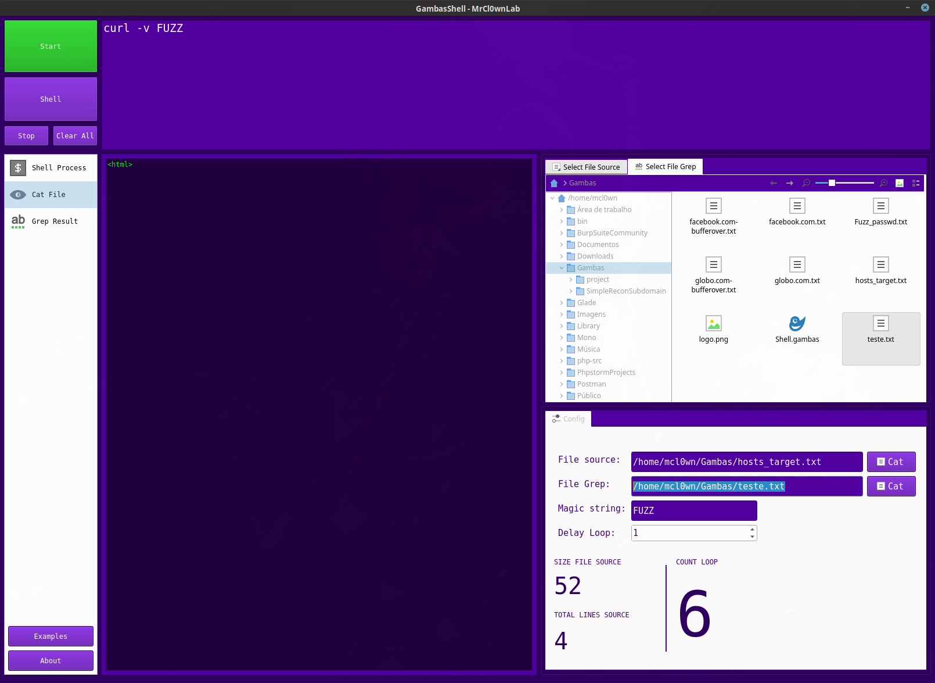
Task: Open the Select File Source tab
Action: coord(587,167)
